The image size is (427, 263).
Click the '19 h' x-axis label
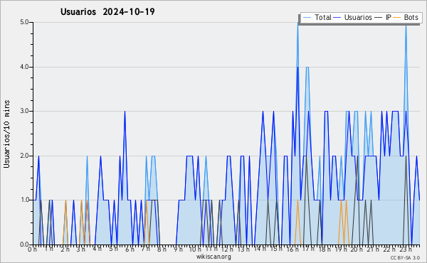[340, 249]
